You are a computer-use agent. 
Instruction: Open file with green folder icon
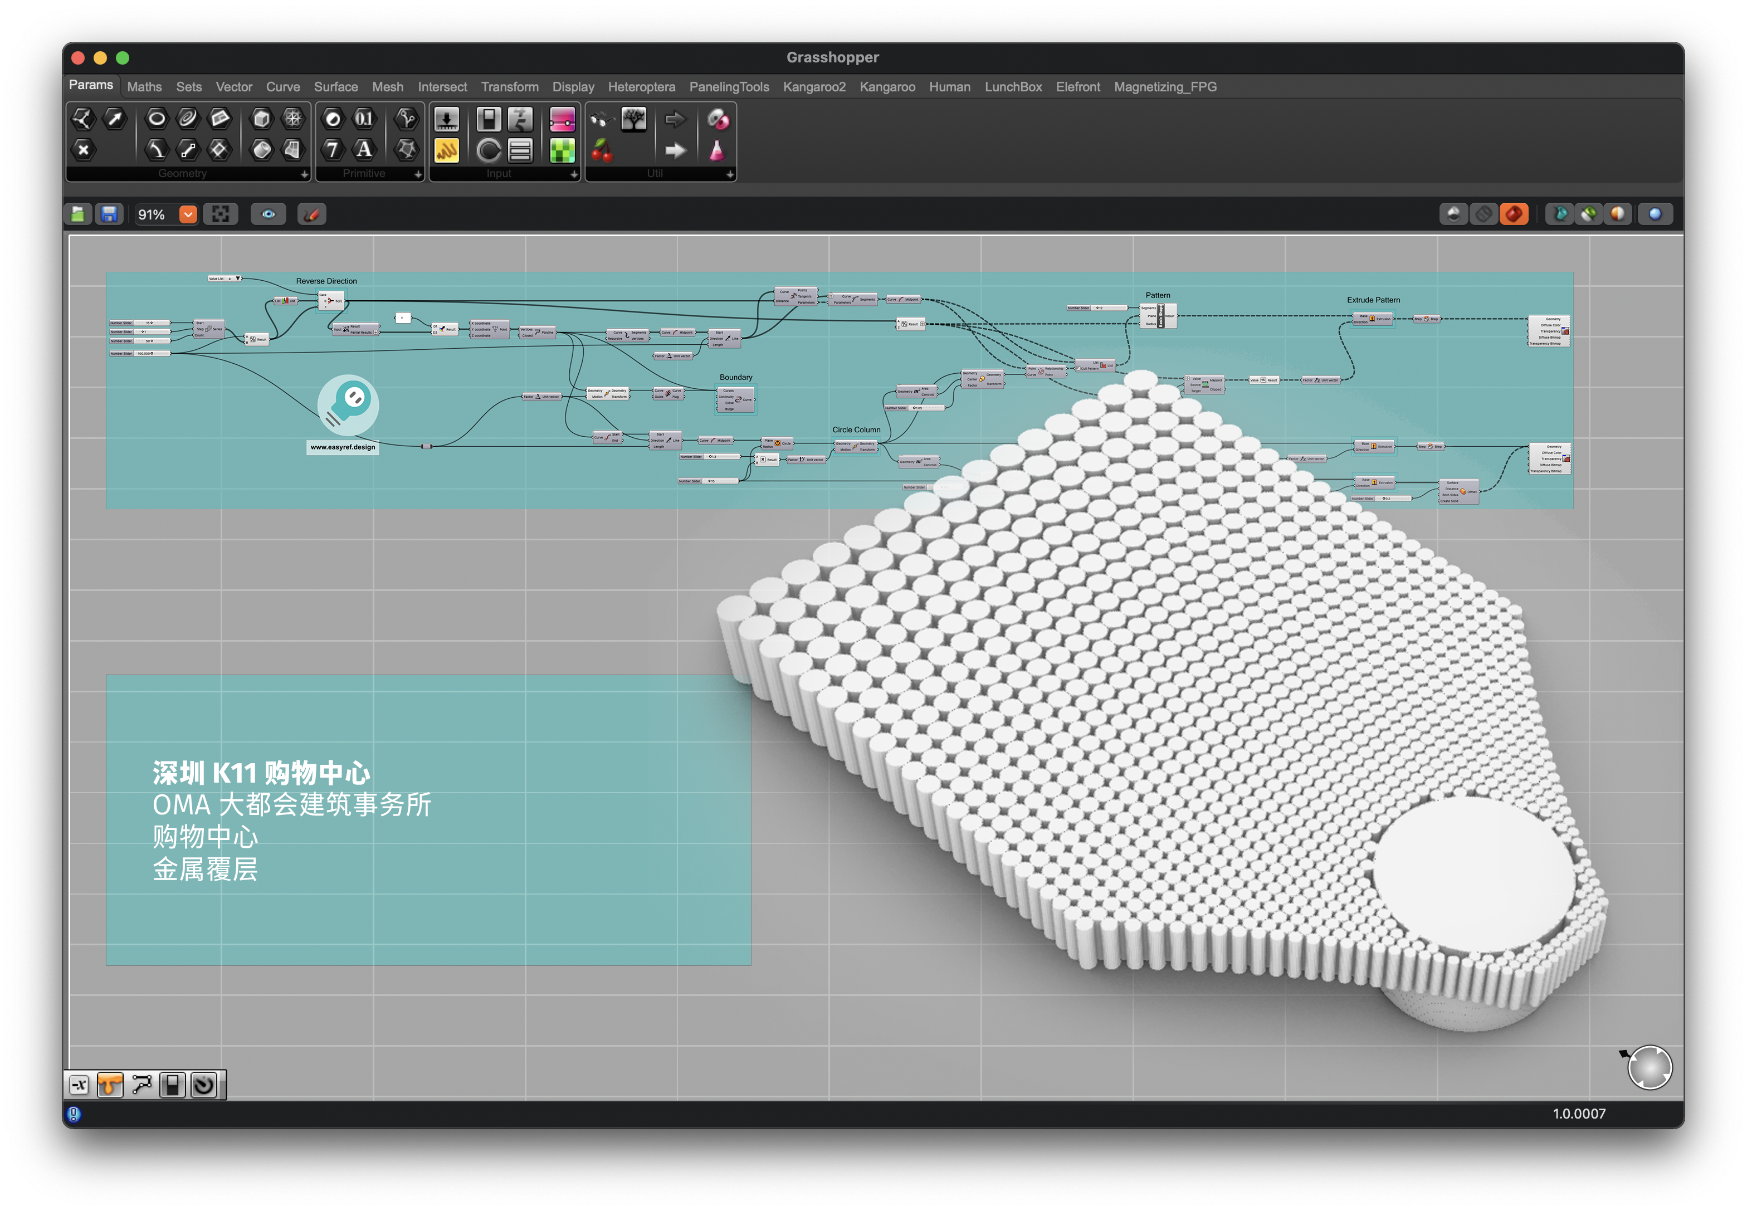(x=78, y=214)
